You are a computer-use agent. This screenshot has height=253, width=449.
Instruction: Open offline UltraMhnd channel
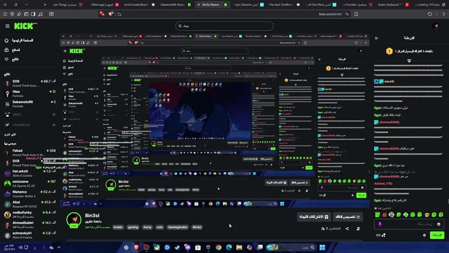pos(30,125)
